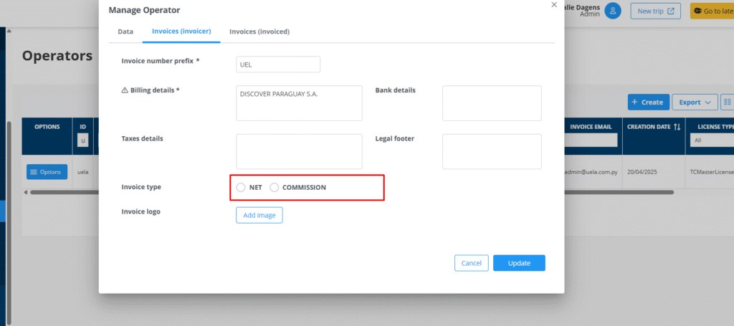Click the column layout icon beside Export
This screenshot has height=326, width=734.
[x=728, y=102]
